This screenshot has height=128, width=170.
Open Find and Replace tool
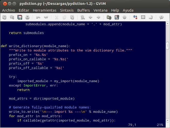(x=83, y=17)
